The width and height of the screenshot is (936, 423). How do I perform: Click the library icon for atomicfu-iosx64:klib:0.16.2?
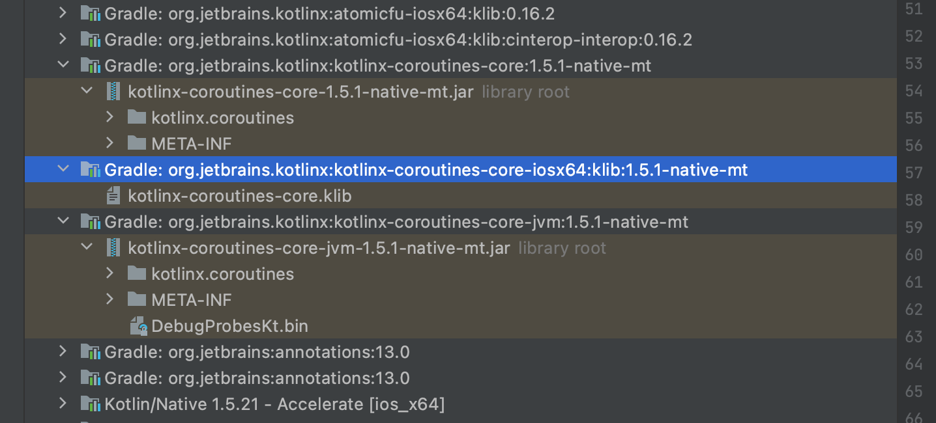[x=90, y=14]
